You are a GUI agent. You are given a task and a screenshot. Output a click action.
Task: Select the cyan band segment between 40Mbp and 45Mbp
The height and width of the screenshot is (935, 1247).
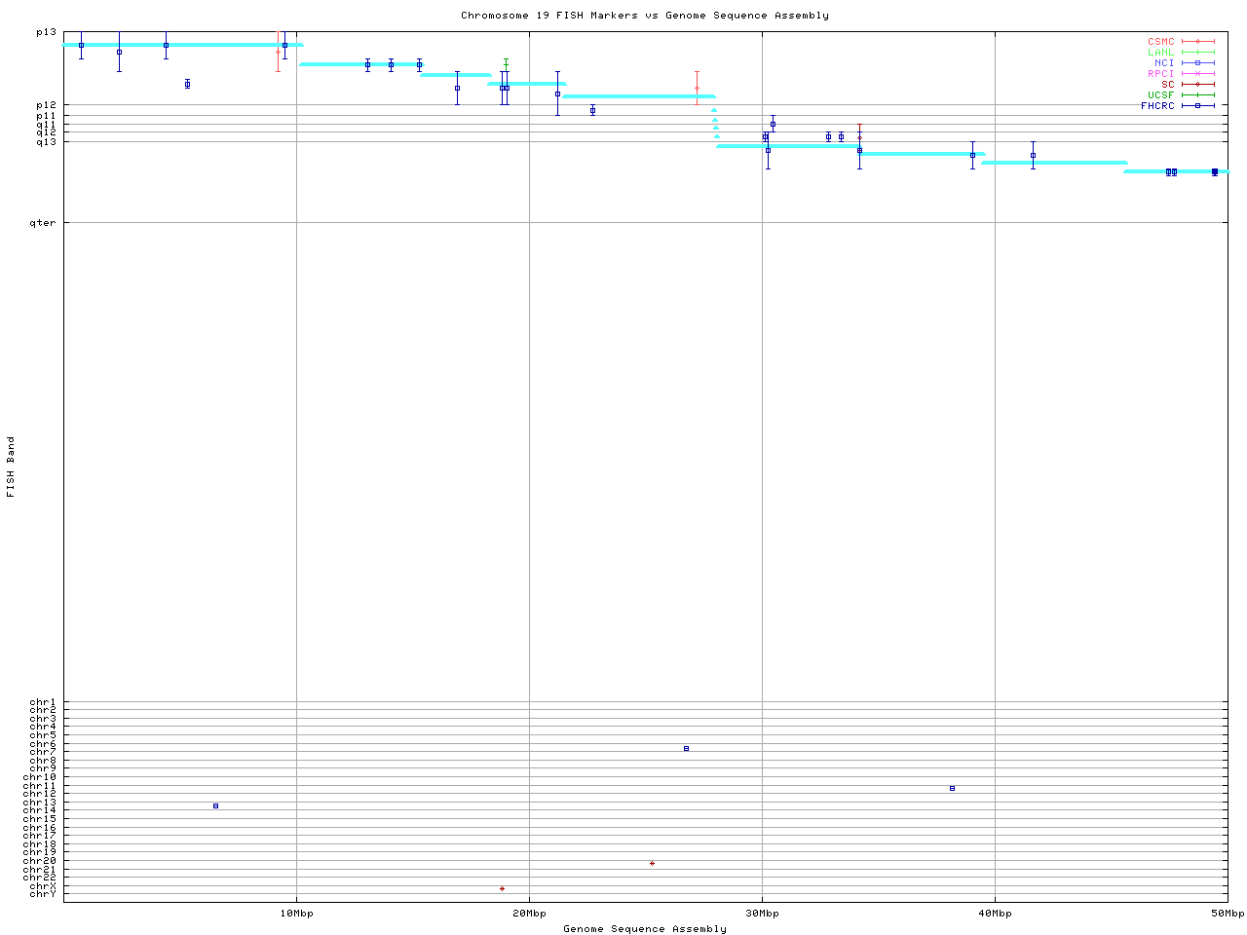click(x=1054, y=163)
